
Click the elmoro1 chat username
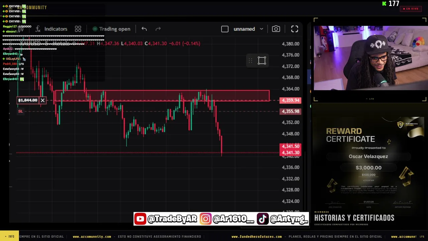click(11, 31)
